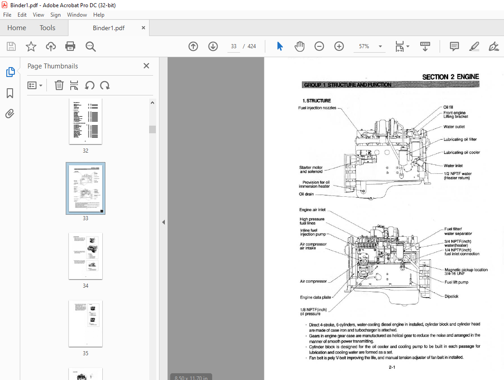Click the thumbnails scrollbar thumb
This screenshot has height=380, width=504.
(152, 129)
